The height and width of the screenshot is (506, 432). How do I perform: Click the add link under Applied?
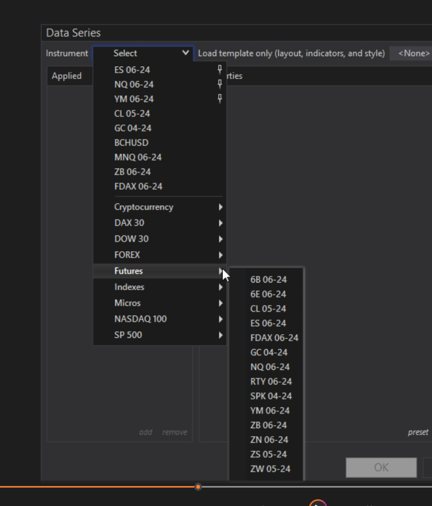click(x=146, y=432)
